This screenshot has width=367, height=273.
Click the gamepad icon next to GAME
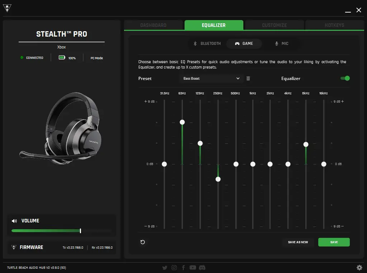237,43
